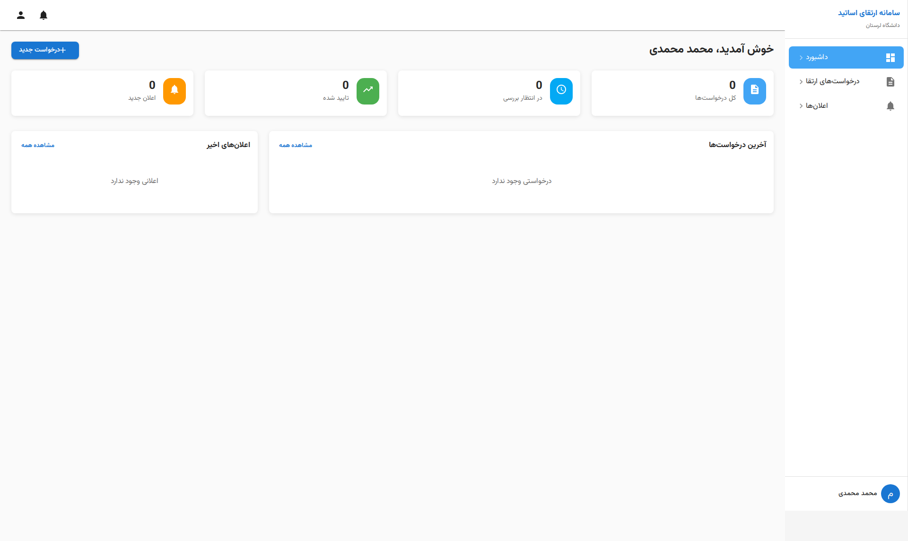This screenshot has height=541, width=908.
Task: Click the در انتظار بررسی label
Action: [x=523, y=98]
